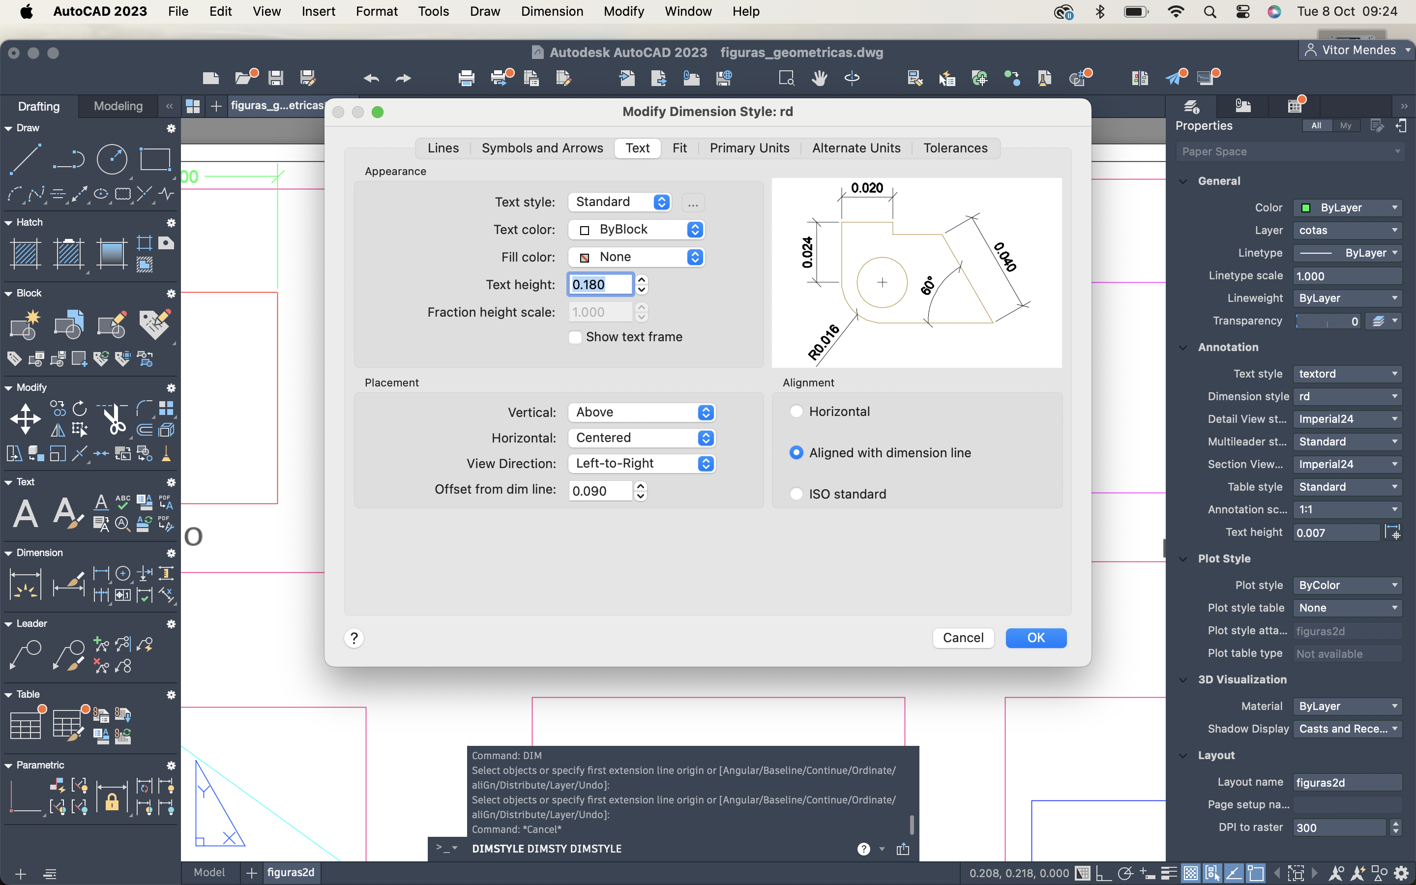
Task: Toggle the All filter in Properties
Action: [1317, 126]
